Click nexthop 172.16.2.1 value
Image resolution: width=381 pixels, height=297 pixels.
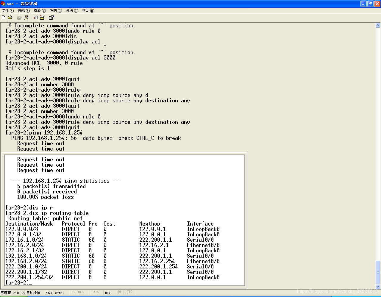point(154,245)
